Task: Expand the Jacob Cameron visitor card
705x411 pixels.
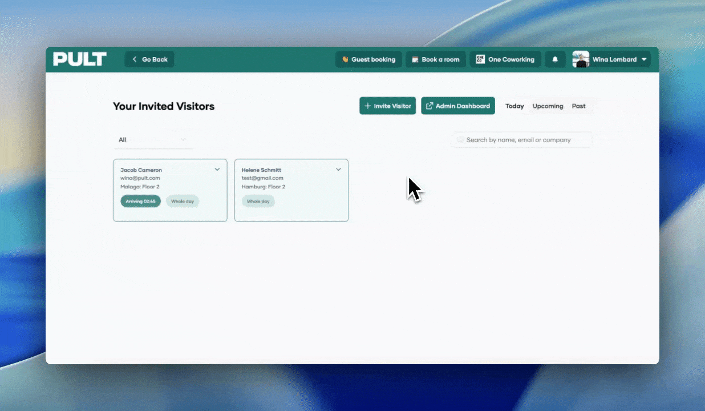Action: click(x=217, y=170)
